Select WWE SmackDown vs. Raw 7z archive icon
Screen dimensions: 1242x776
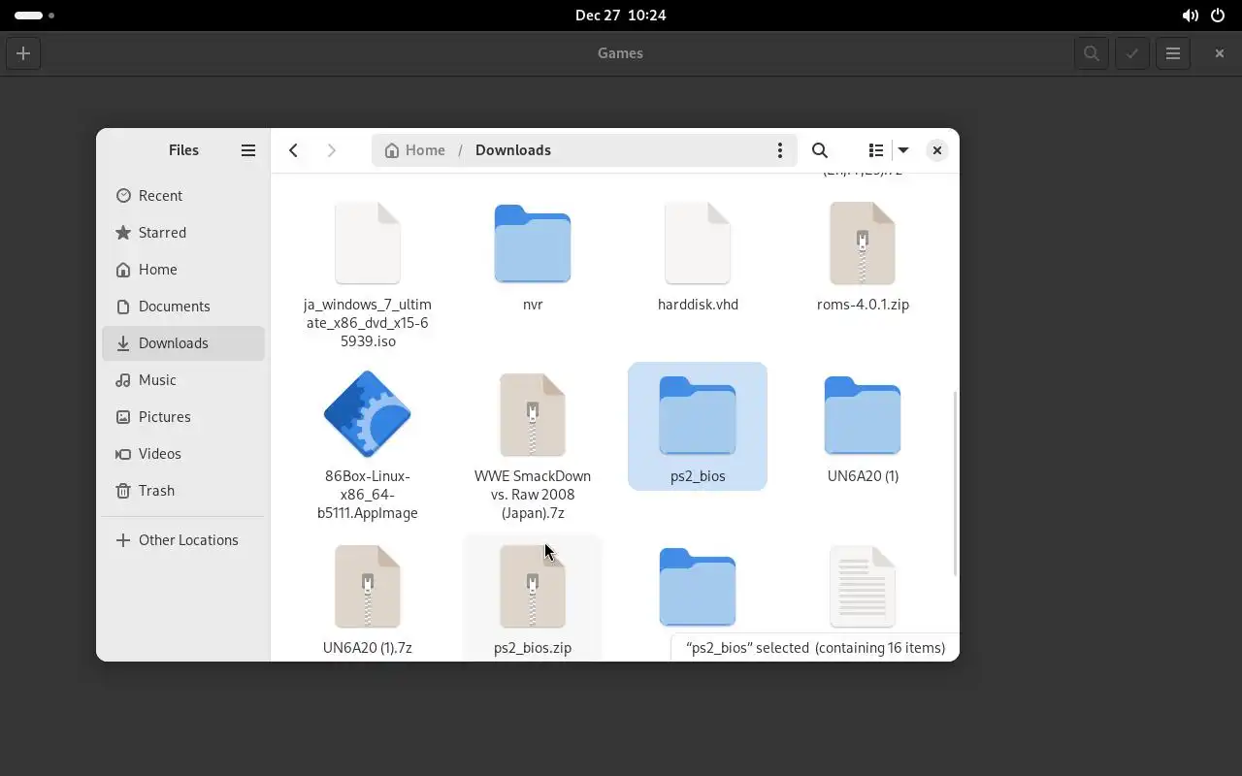pos(533,415)
